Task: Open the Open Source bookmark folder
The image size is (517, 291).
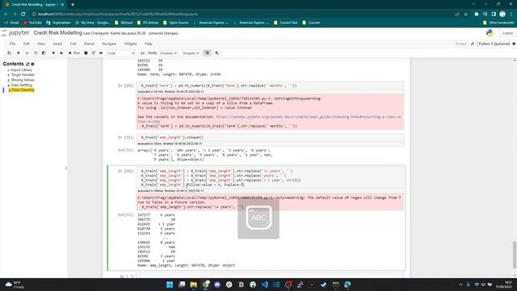Action: 176,23
